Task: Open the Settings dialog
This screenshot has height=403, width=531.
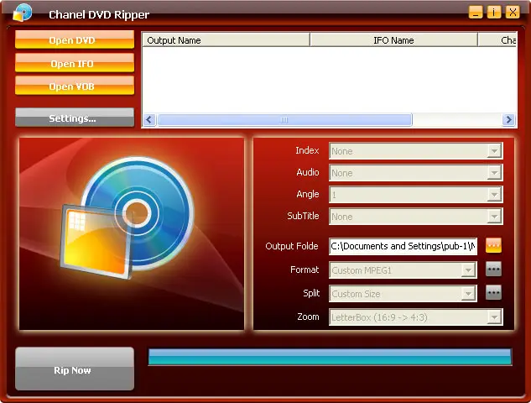Action: pos(75,118)
